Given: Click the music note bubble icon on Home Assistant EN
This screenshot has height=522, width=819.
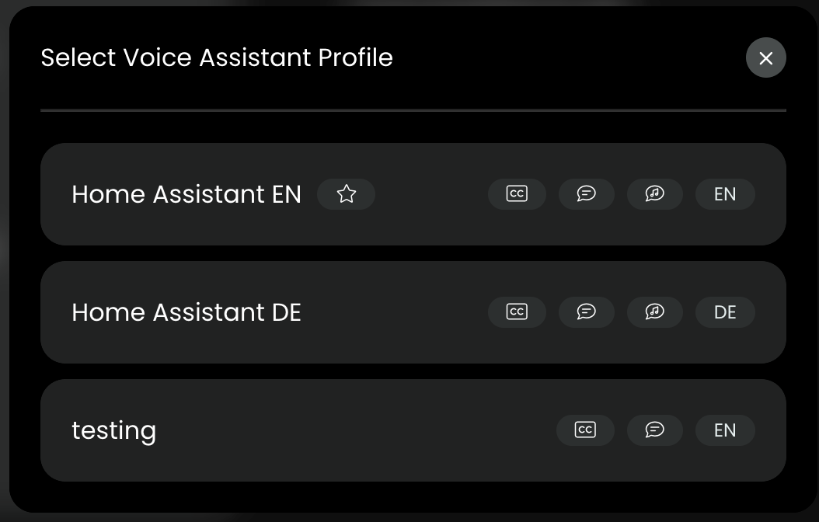Looking at the screenshot, I should [x=655, y=194].
